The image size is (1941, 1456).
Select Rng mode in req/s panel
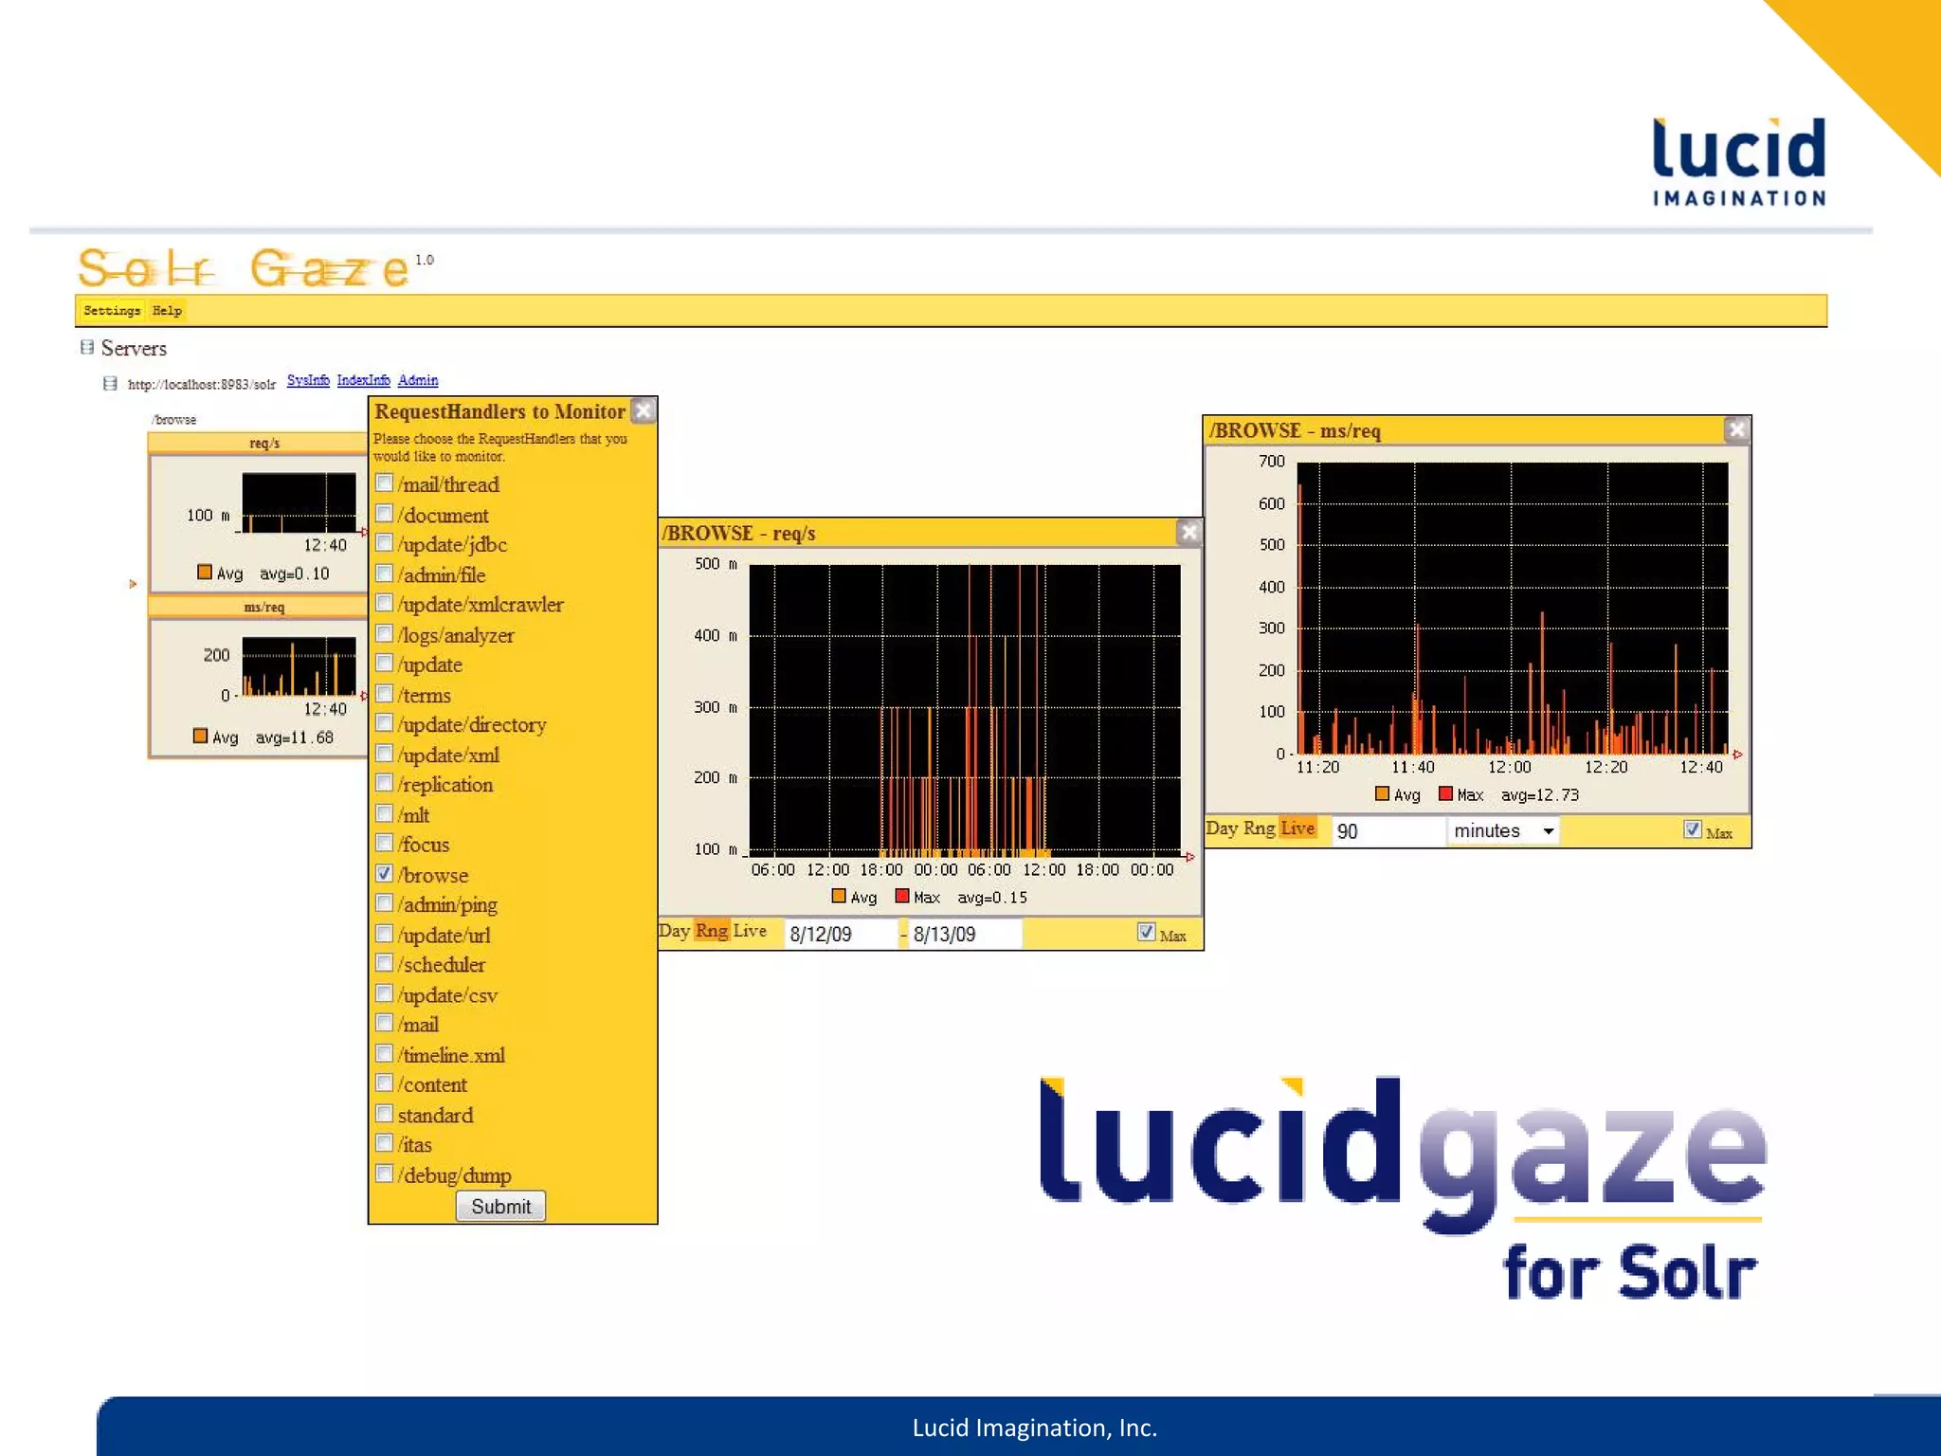pos(711,931)
